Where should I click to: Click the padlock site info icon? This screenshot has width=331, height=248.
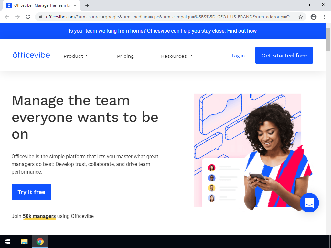coord(41,17)
